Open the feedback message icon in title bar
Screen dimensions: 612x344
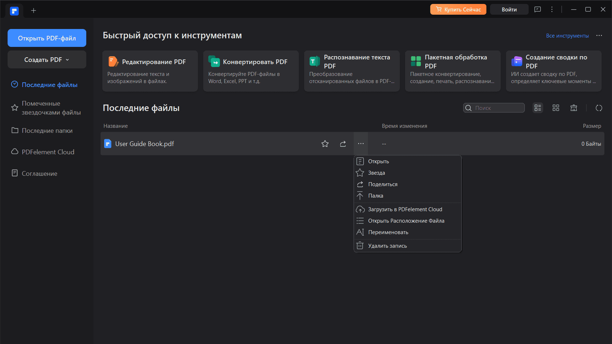pyautogui.click(x=538, y=10)
